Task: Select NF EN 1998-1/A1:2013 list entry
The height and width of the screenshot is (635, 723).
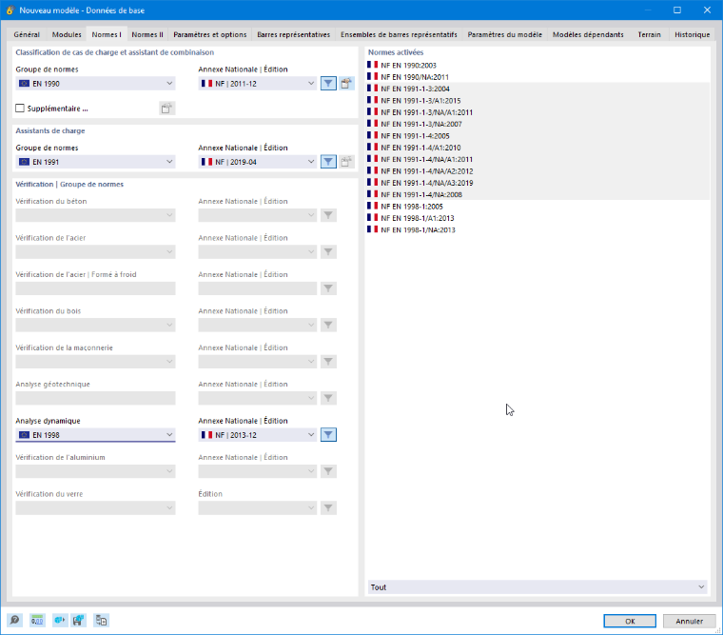Action: click(x=537, y=218)
